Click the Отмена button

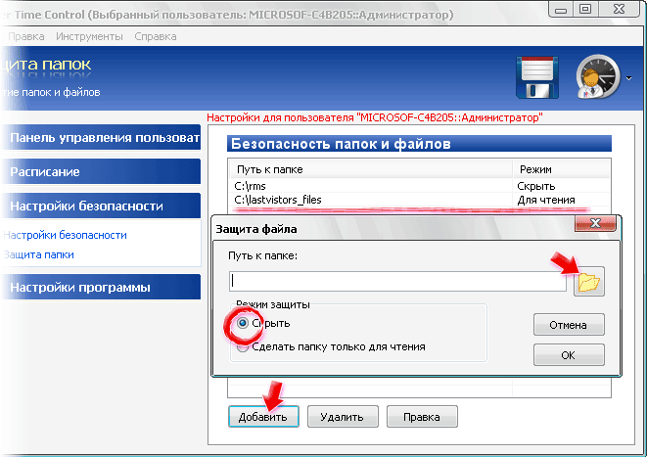(x=569, y=325)
